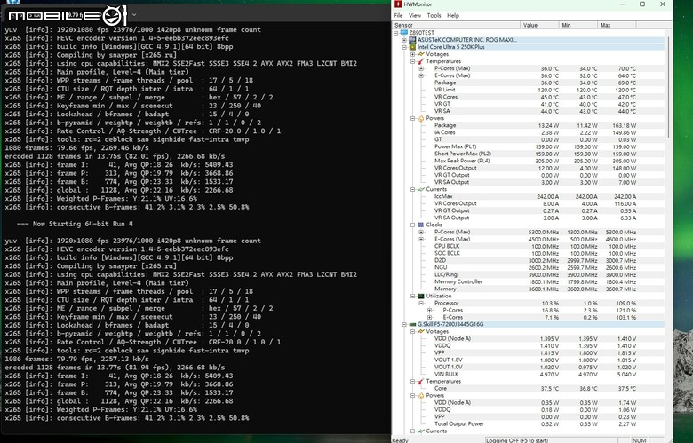
Task: Click the Voltages icon under G.Skill
Action: 421,331
